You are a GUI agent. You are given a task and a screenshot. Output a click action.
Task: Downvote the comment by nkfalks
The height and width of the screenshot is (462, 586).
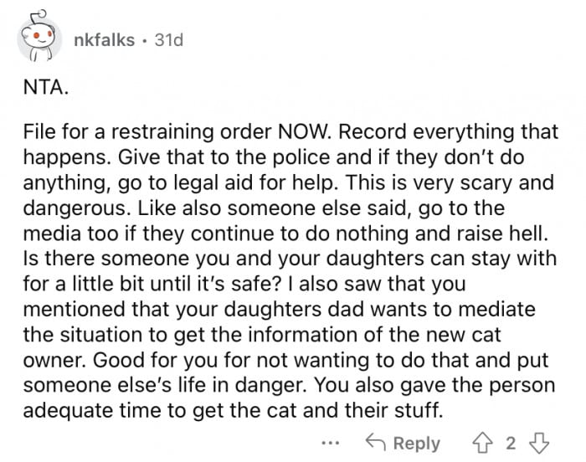(539, 444)
